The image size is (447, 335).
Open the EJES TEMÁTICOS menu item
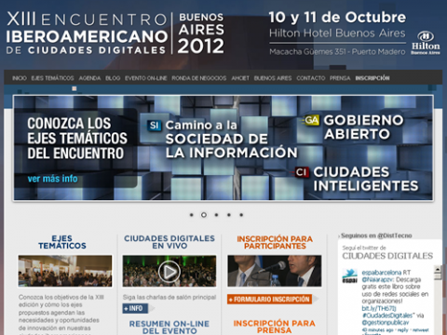[x=52, y=78]
